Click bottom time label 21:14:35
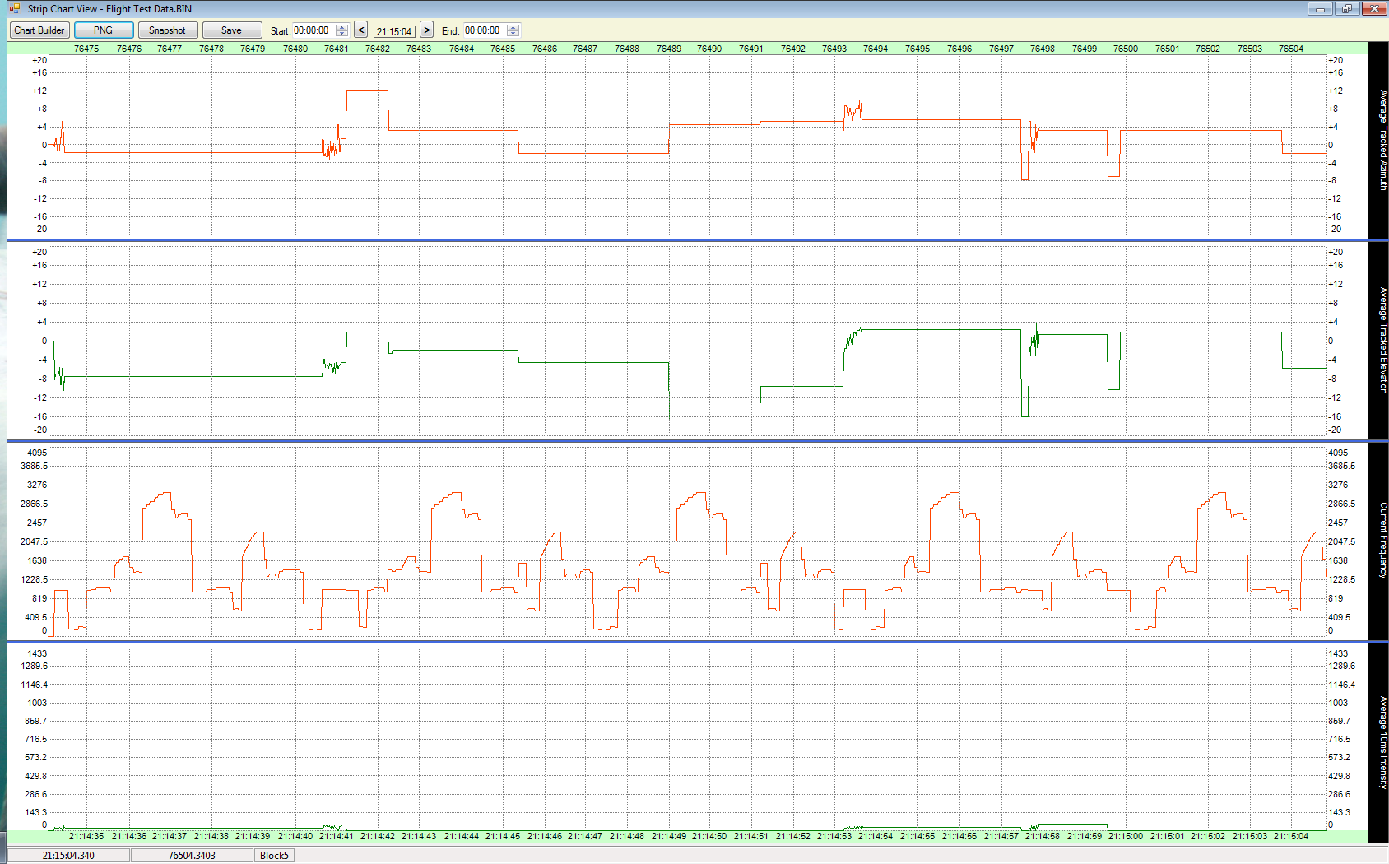The width and height of the screenshot is (1389, 864). (x=86, y=836)
